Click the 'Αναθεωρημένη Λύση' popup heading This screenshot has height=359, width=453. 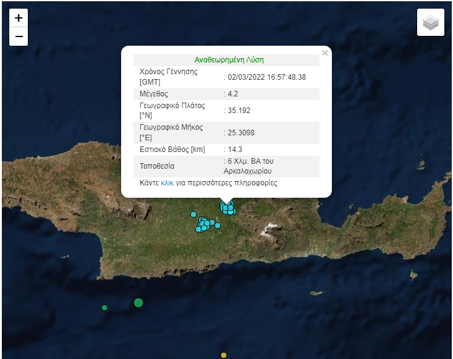point(229,60)
